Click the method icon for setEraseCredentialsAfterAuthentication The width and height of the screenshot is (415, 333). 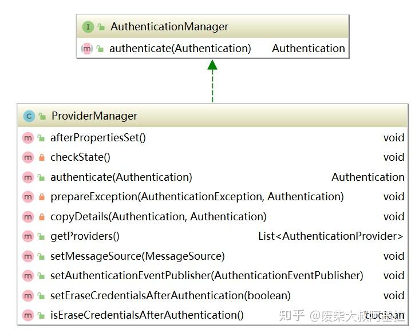point(28,296)
